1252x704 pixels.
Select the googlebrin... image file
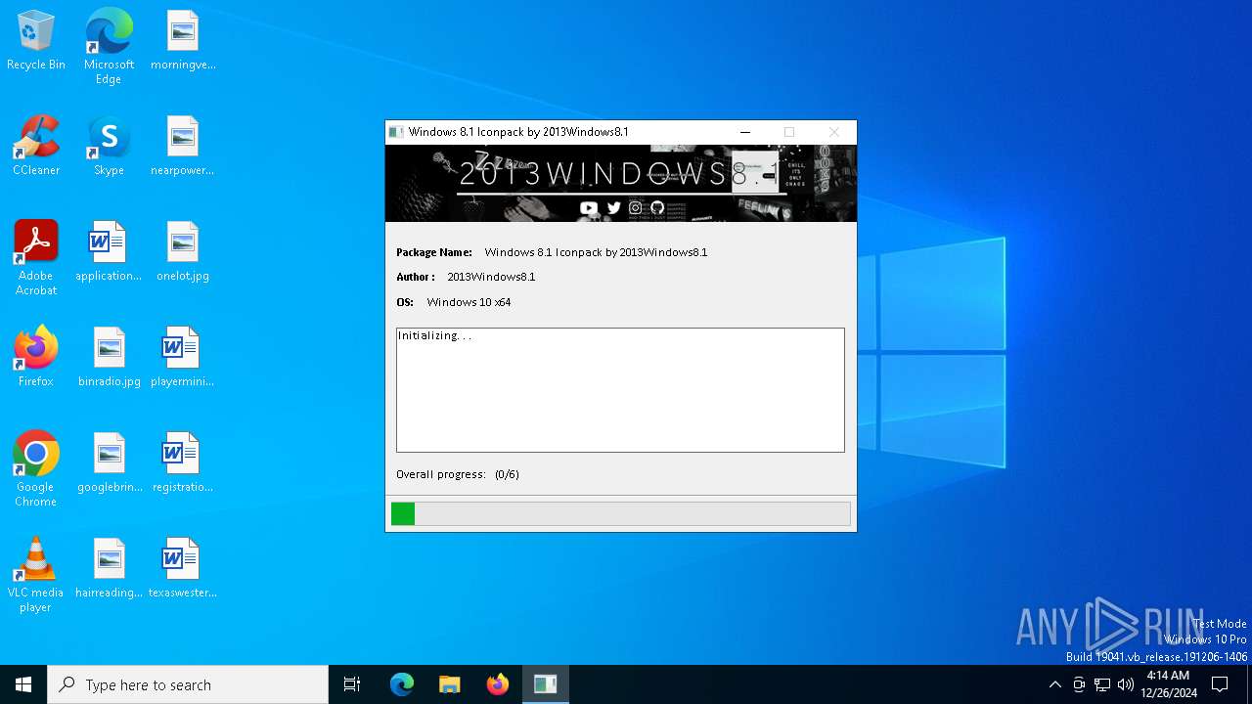click(x=109, y=463)
